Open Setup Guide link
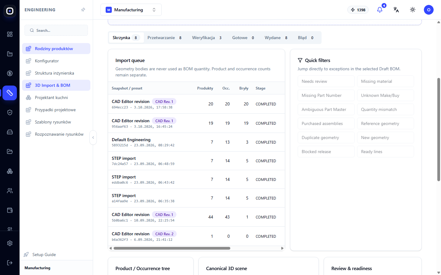441x275 pixels. [x=40, y=255]
